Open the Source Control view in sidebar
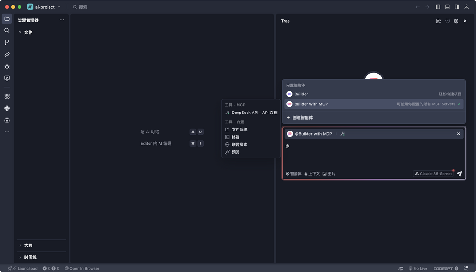The image size is (476, 272). 7,43
